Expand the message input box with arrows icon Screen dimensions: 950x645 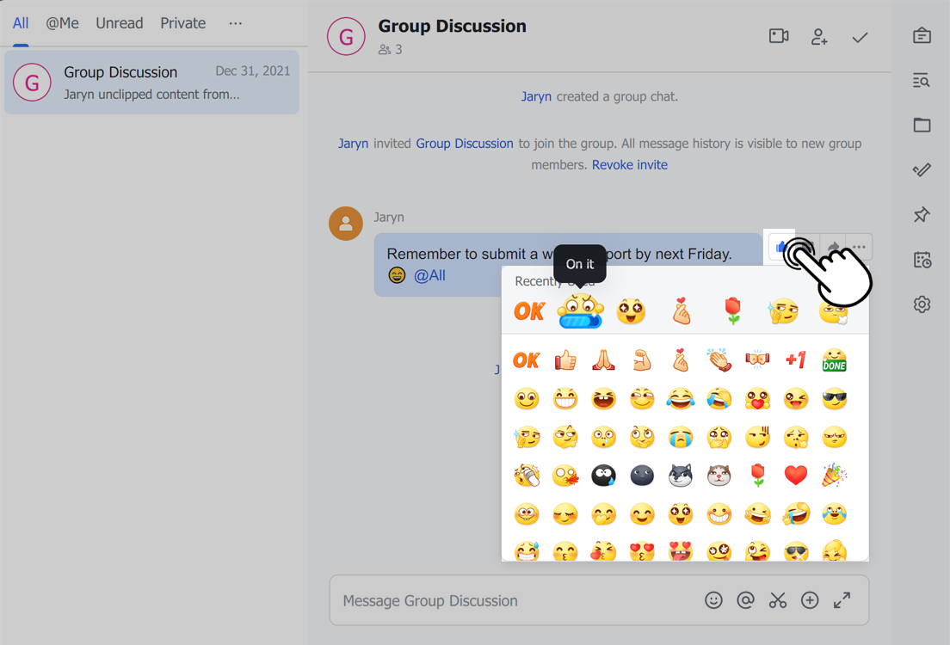pyautogui.click(x=842, y=600)
